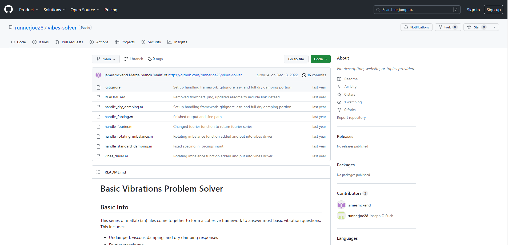508x245 pixels.
Task: Open README outline list icon
Action: (x=98, y=172)
